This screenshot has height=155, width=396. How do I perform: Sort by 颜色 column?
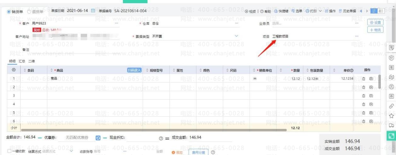(201, 70)
